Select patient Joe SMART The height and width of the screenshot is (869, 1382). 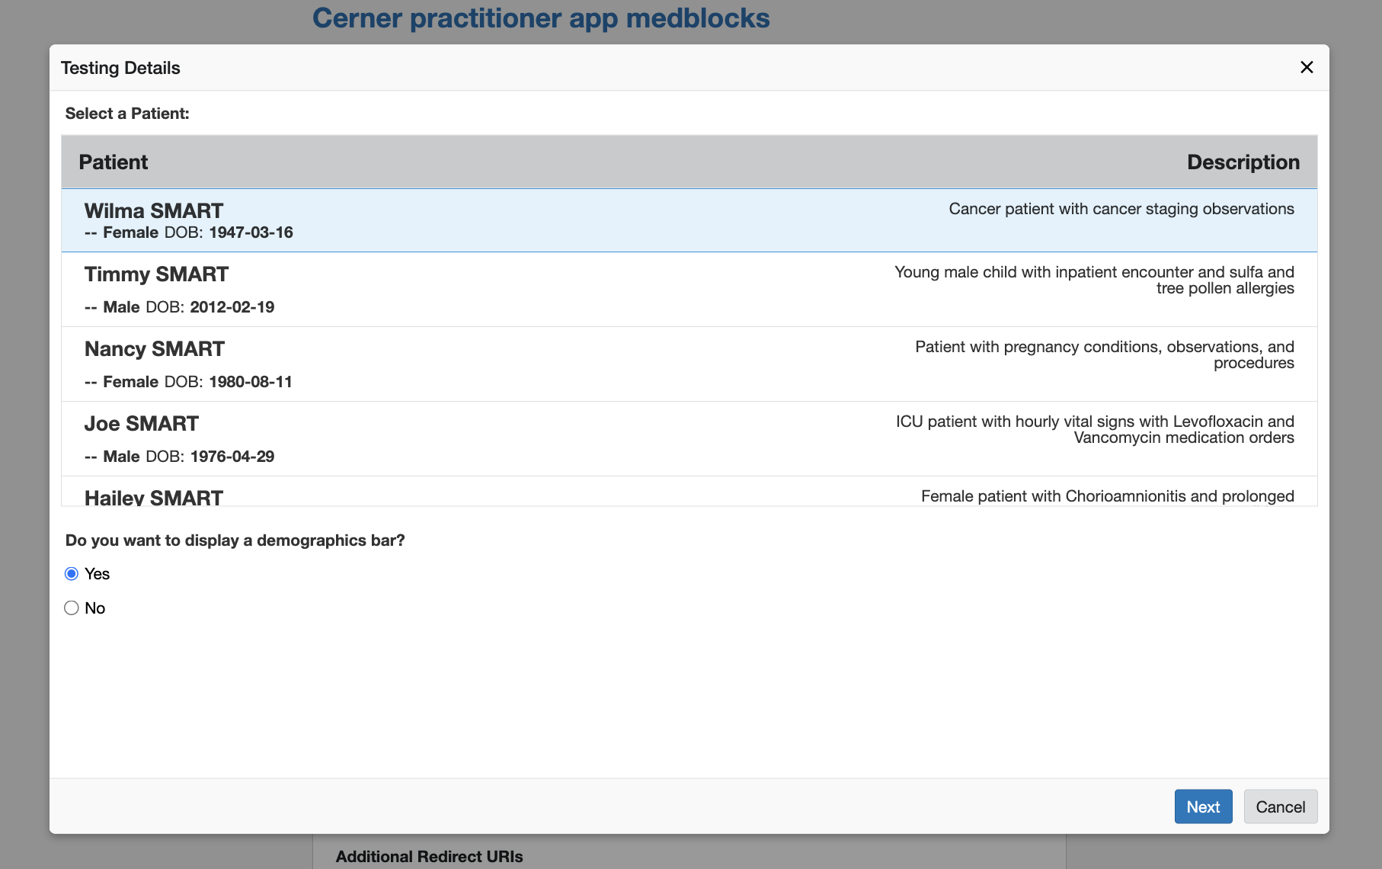pyautogui.click(x=689, y=439)
